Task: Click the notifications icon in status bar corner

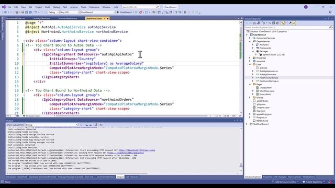Action: 330,182
